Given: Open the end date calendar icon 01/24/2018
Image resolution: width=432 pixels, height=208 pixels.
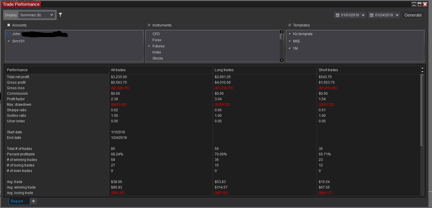Looking at the screenshot, I should click(x=371, y=15).
